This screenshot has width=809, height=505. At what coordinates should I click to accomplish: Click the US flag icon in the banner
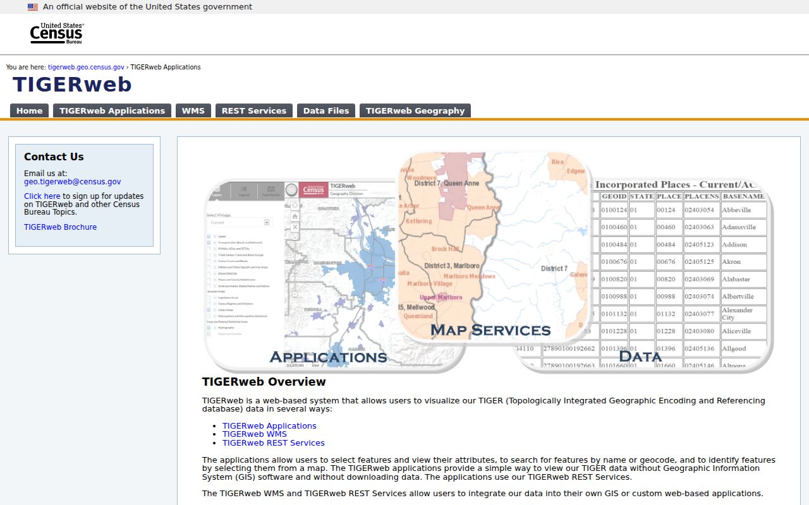coord(33,7)
